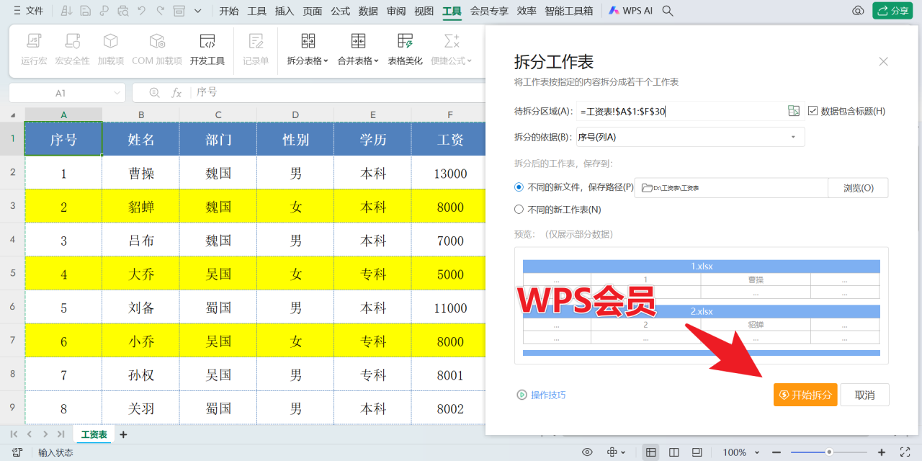Select 不同的新文件 radio option
Image resolution: width=922 pixels, height=461 pixels.
(519, 187)
